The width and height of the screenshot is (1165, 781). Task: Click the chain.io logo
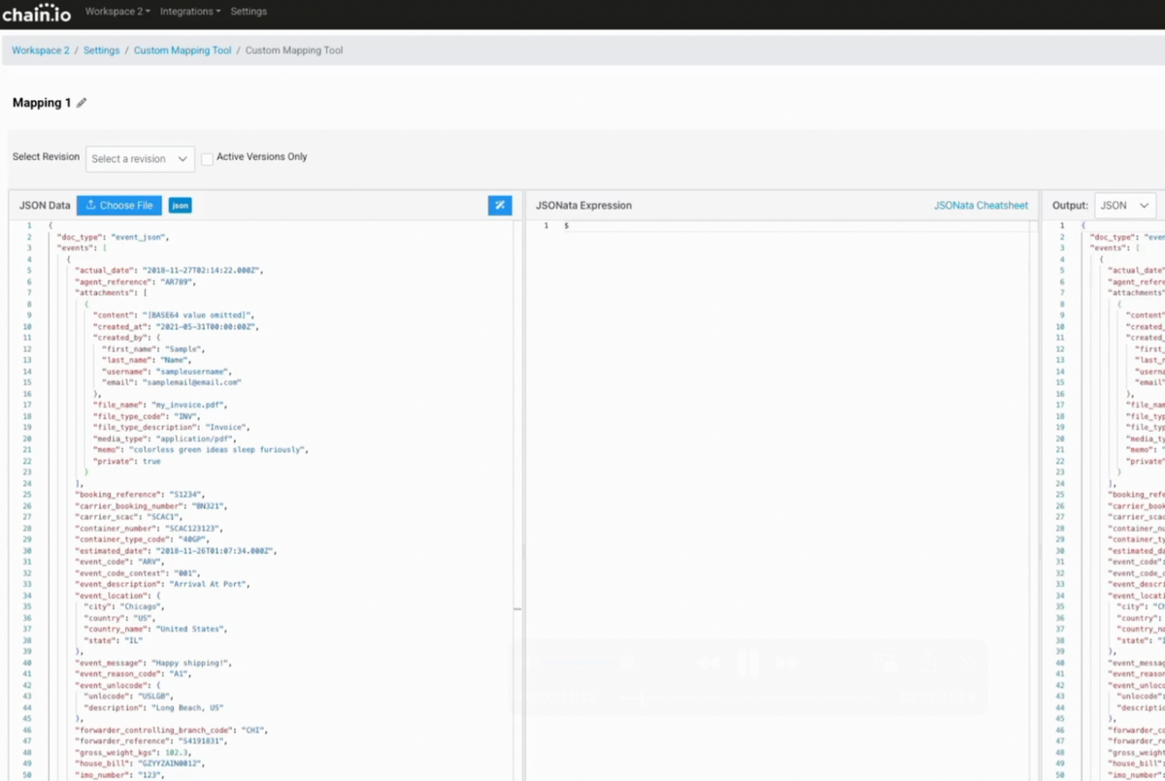[x=35, y=12]
